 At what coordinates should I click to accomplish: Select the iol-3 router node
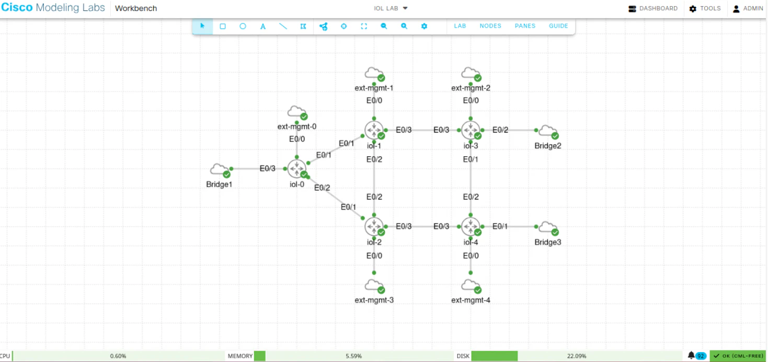click(471, 130)
